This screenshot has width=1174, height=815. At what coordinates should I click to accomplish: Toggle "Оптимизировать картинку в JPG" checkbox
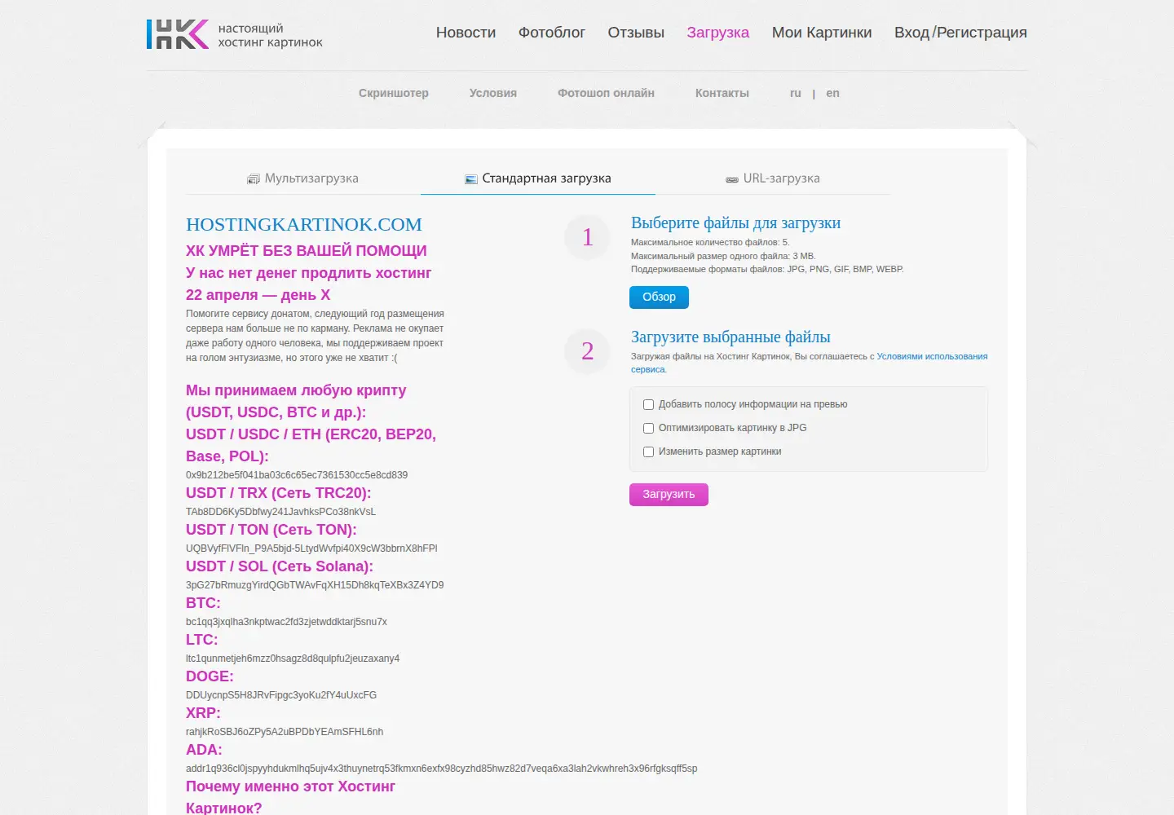coord(649,428)
